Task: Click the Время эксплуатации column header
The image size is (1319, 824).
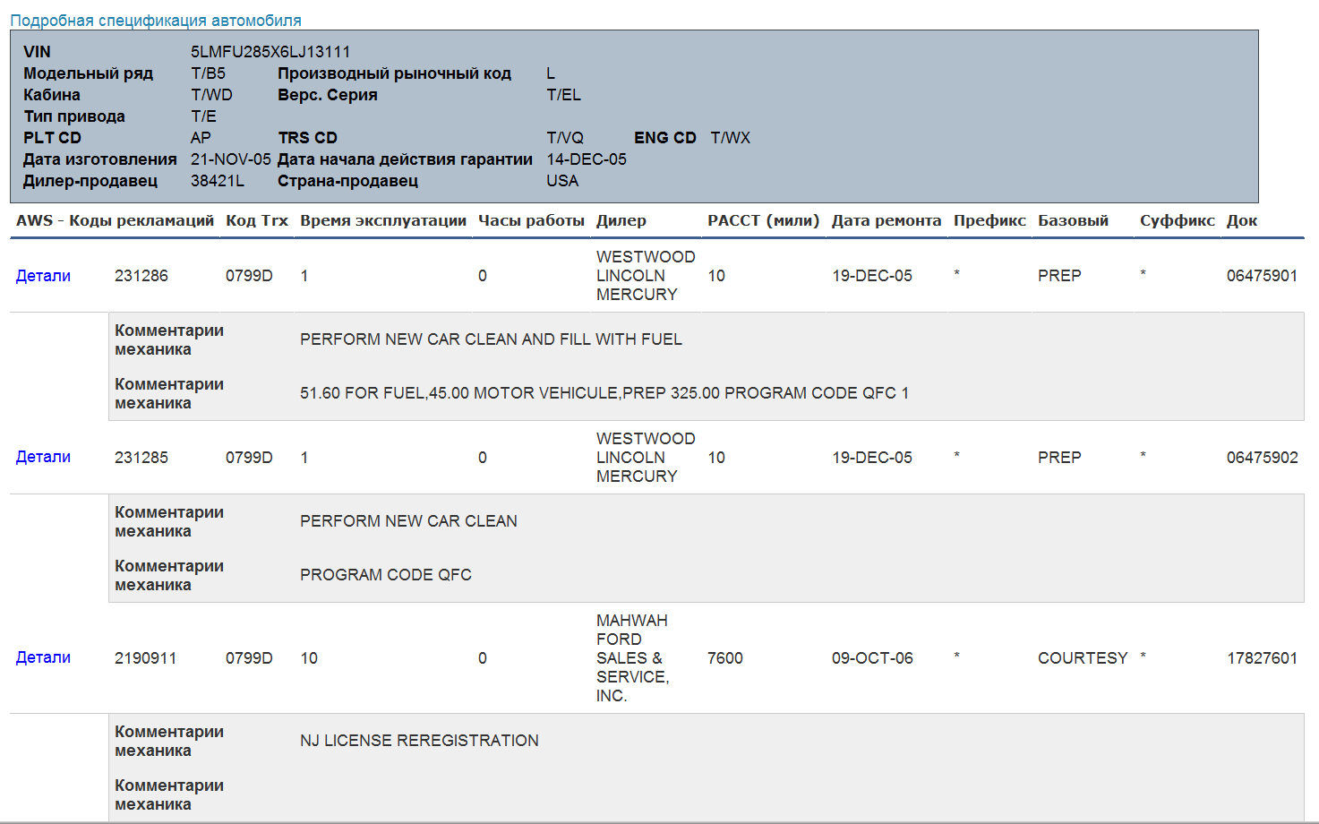Action: [x=382, y=220]
